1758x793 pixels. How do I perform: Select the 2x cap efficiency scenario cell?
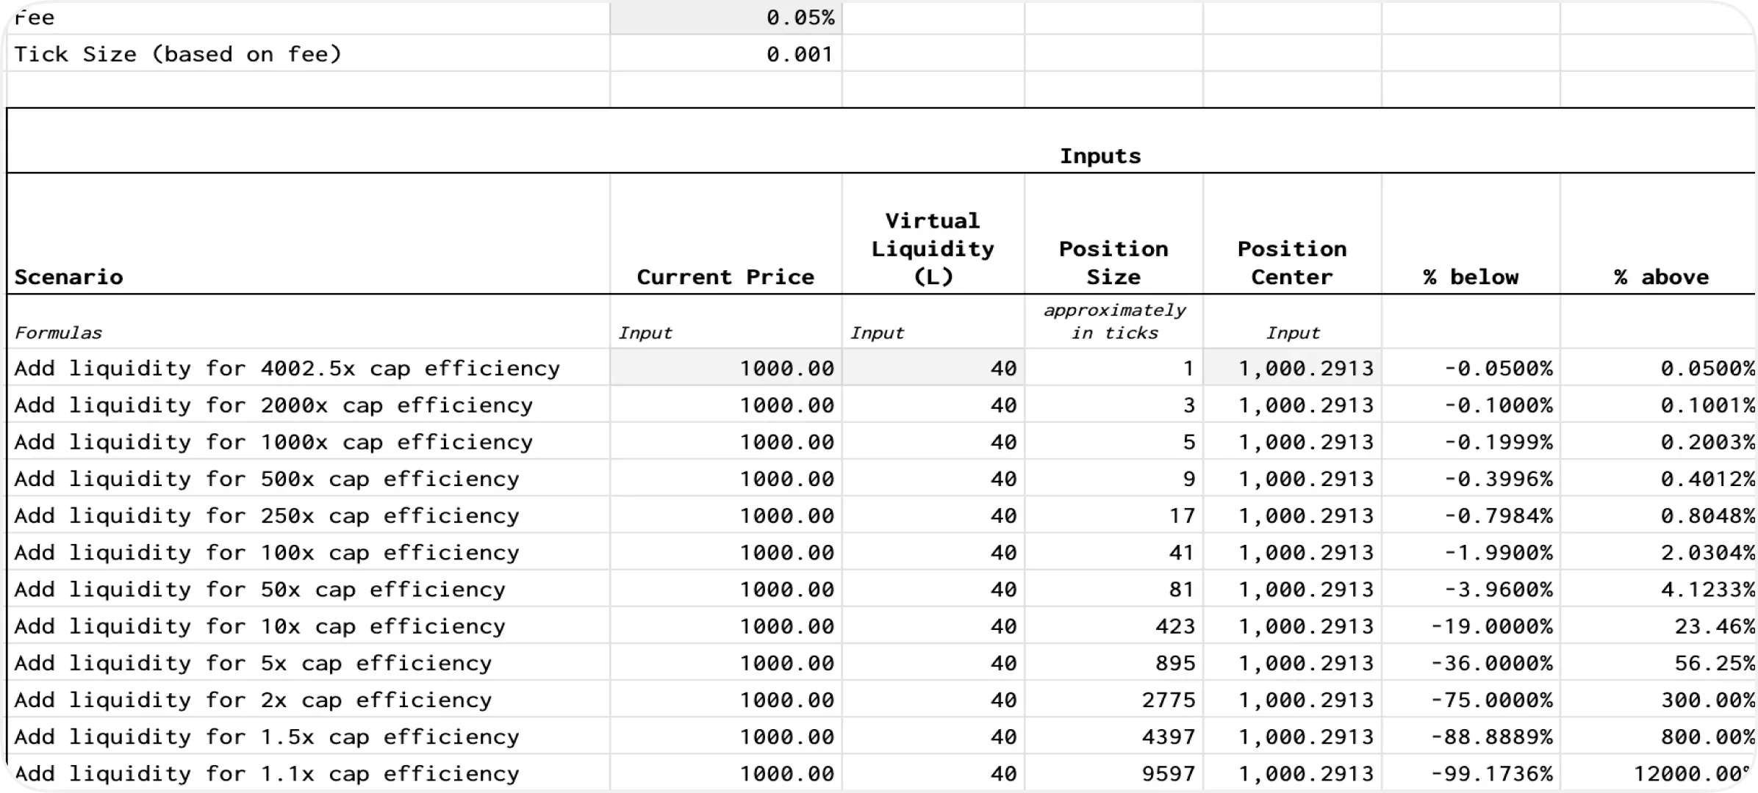[308, 699]
